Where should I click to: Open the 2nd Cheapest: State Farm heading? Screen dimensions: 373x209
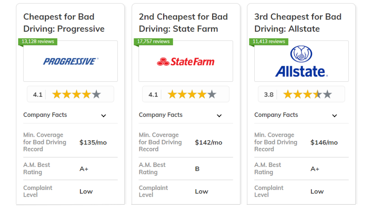(183, 23)
